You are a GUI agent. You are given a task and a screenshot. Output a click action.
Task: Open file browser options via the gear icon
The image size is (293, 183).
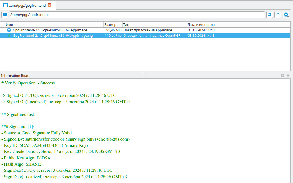coord(286,15)
